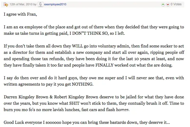
Task: Upvote the comment with the green arrow
Action: [163, 4]
